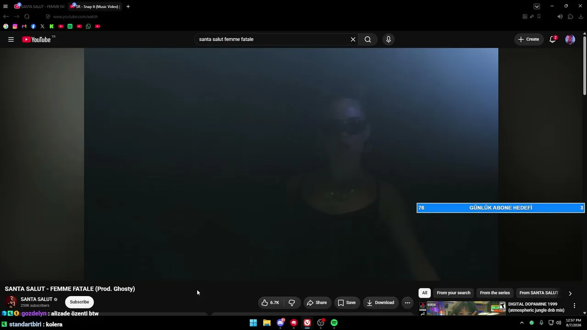Expand the tab list dropdown arrow
This screenshot has height=330, width=587.
tap(537, 6)
